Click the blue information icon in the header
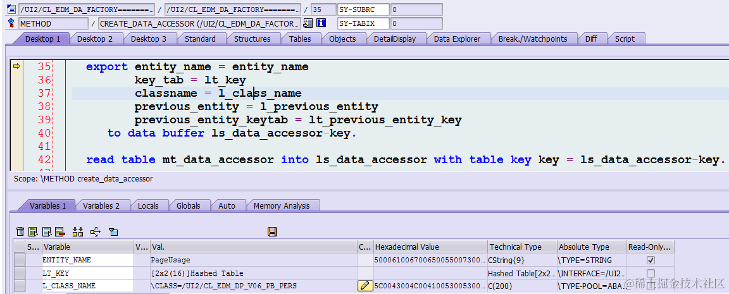729x294 pixels. [321, 23]
